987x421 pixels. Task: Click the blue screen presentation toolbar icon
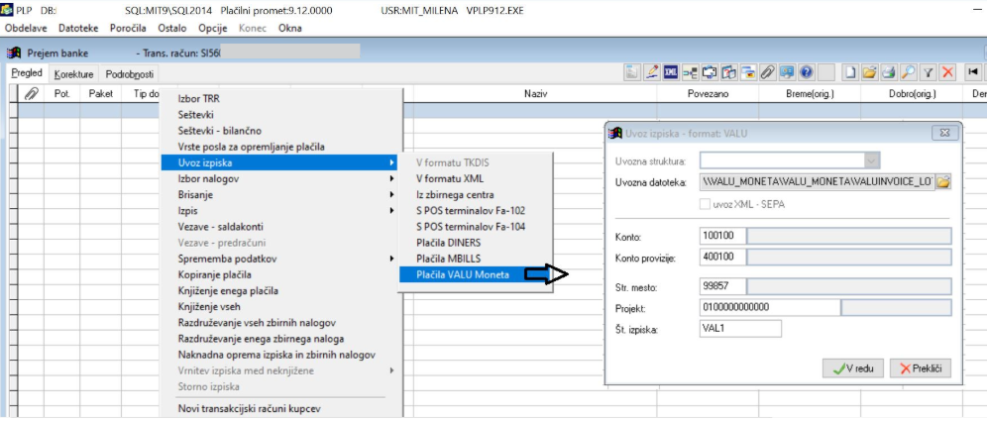tap(787, 72)
